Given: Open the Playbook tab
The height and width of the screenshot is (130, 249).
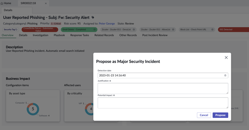Looking at the screenshot, I should coord(59,35).
